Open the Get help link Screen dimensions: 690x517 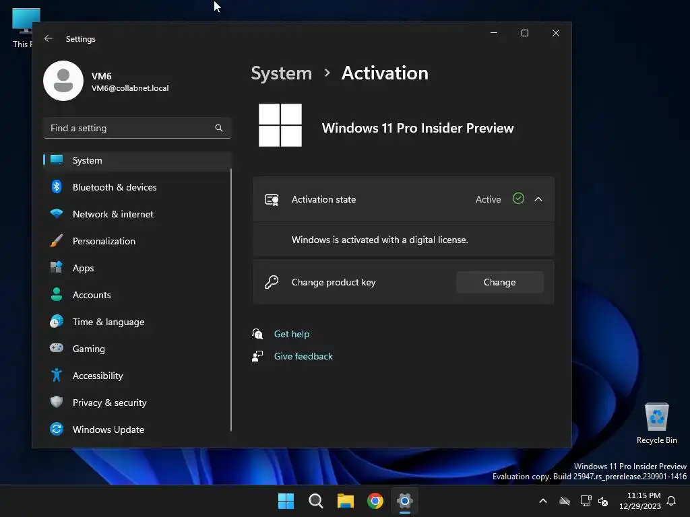tap(292, 334)
